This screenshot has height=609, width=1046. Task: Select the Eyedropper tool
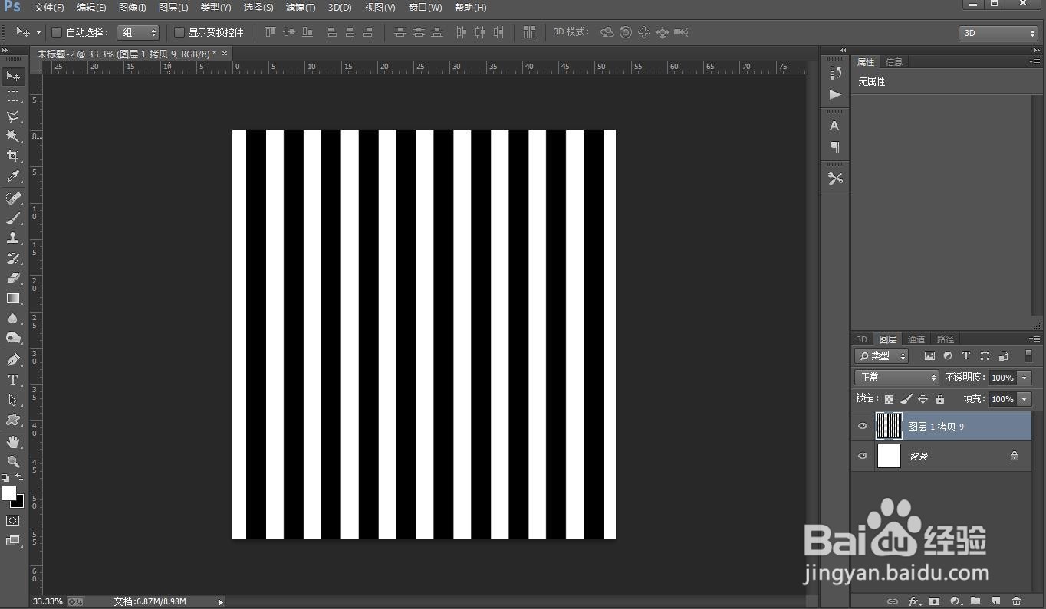pyautogui.click(x=13, y=176)
